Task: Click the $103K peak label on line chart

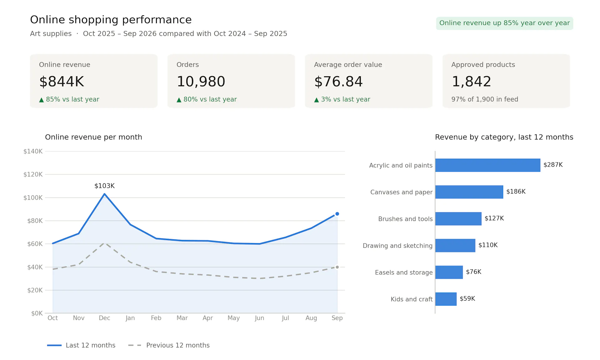Action: coord(104,186)
